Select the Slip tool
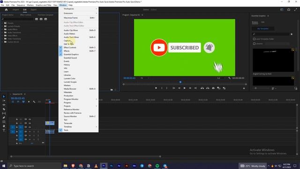 4,113
